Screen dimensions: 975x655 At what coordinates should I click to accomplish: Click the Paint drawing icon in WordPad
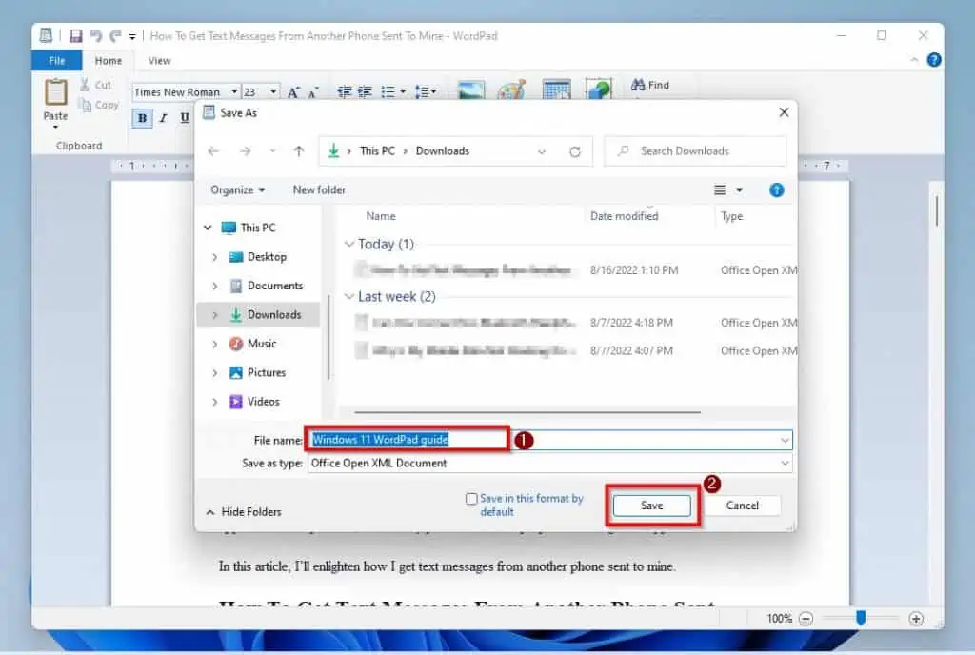[511, 89]
